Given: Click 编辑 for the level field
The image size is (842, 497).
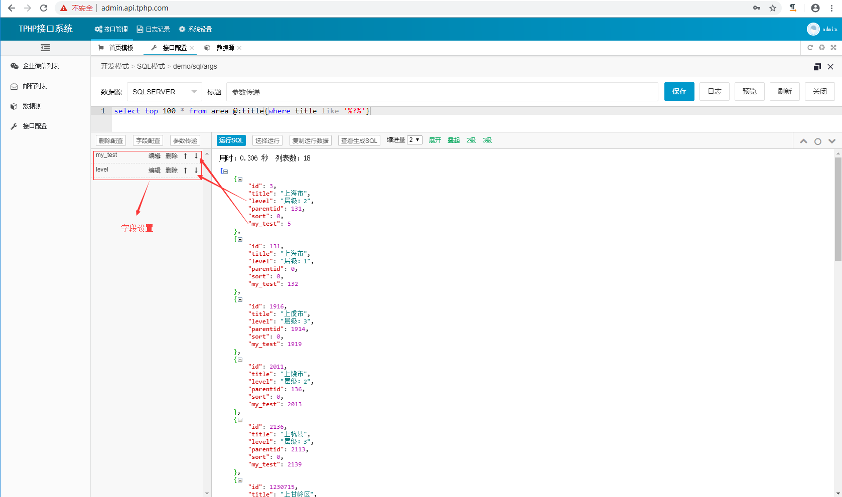Looking at the screenshot, I should tap(155, 171).
